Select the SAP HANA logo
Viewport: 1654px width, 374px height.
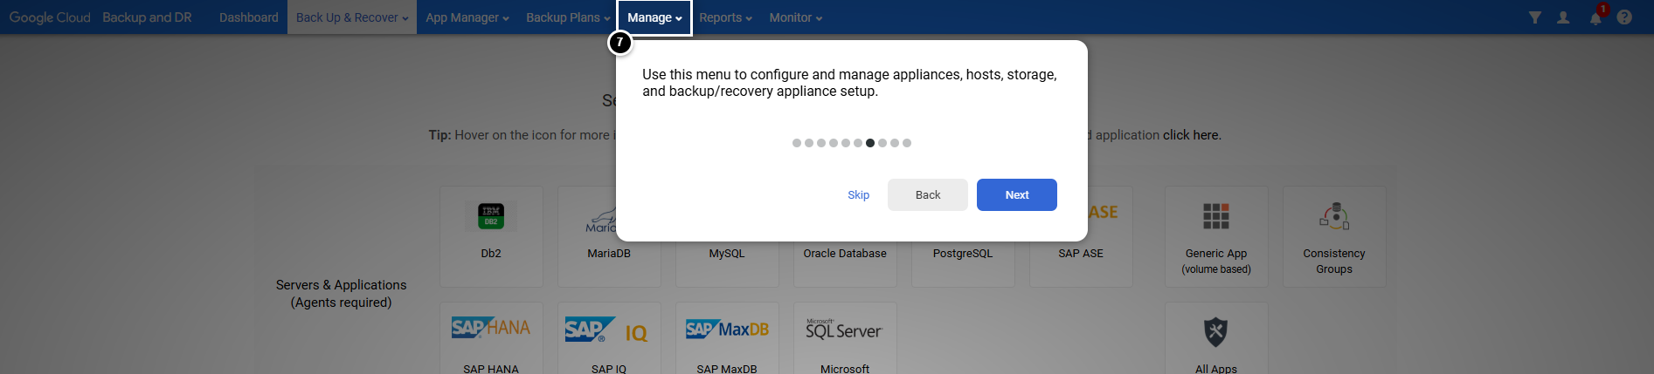click(x=491, y=329)
